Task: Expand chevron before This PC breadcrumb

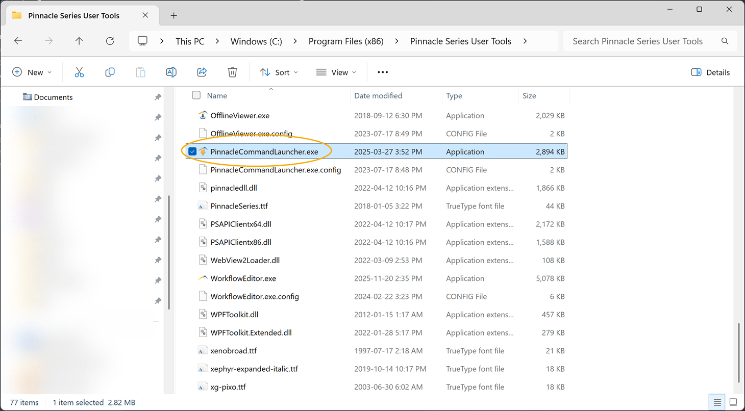Action: (x=162, y=41)
